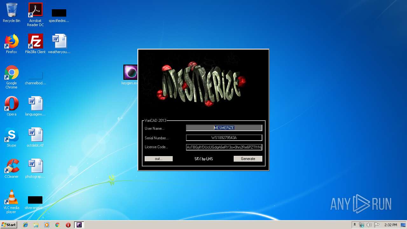Select the octdebt.rtf document icon

point(35,137)
